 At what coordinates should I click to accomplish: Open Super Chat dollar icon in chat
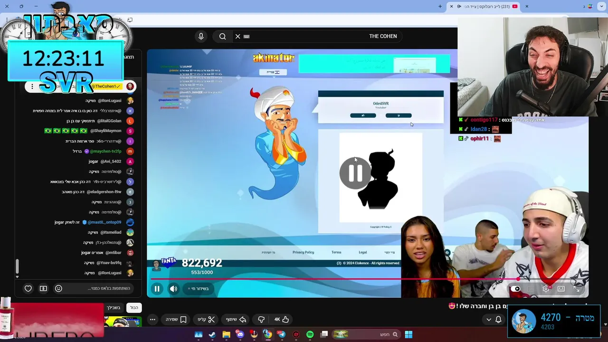tap(43, 288)
